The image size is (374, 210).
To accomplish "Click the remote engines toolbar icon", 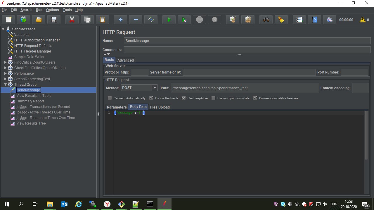I will pos(330,20).
